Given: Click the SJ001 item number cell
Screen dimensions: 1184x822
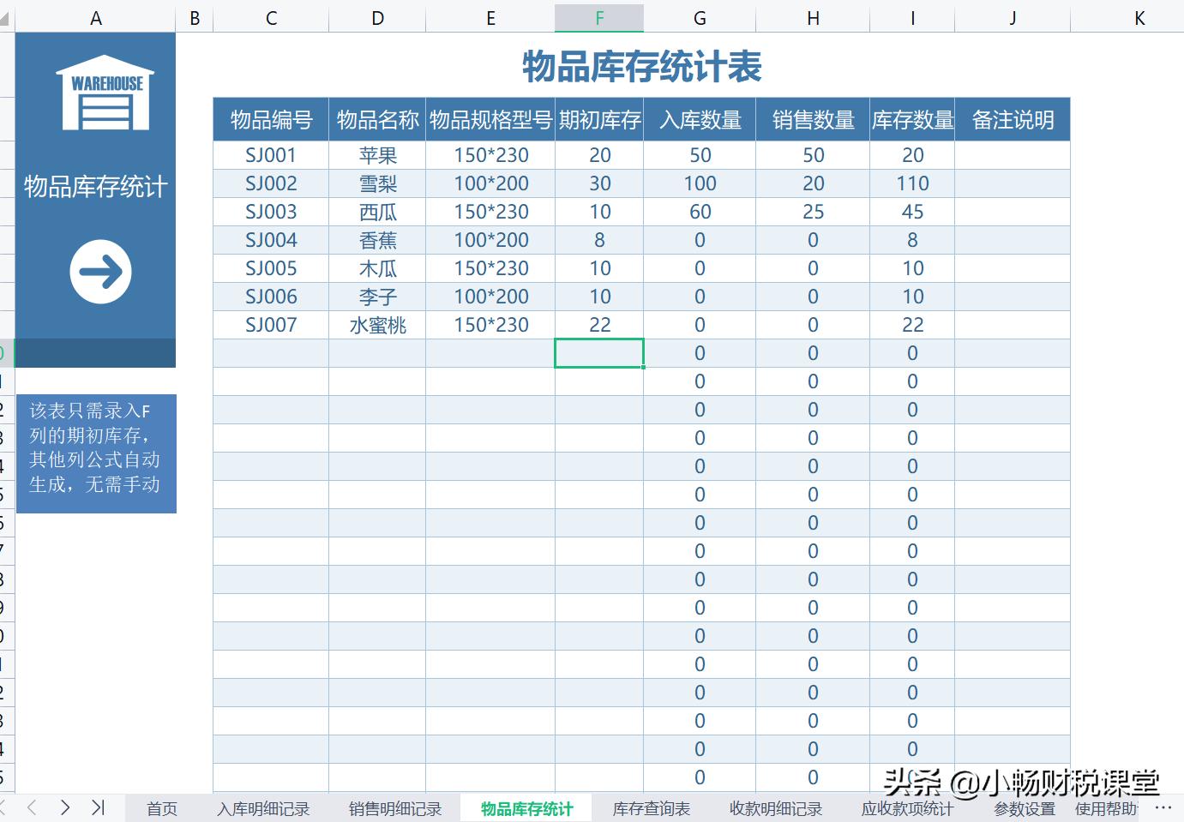Looking at the screenshot, I should coord(271,155).
